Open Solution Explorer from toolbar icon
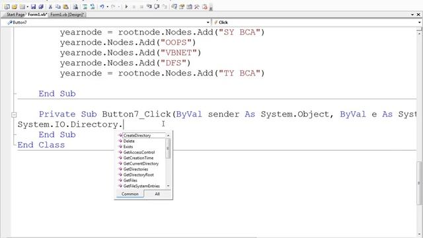This screenshot has height=238, width=423. point(174,7)
